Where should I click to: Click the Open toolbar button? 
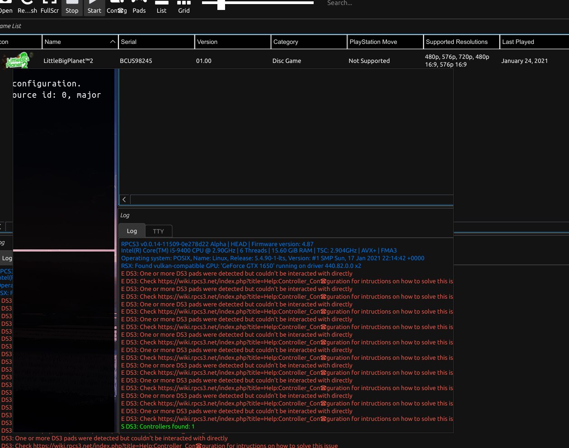coord(5,7)
